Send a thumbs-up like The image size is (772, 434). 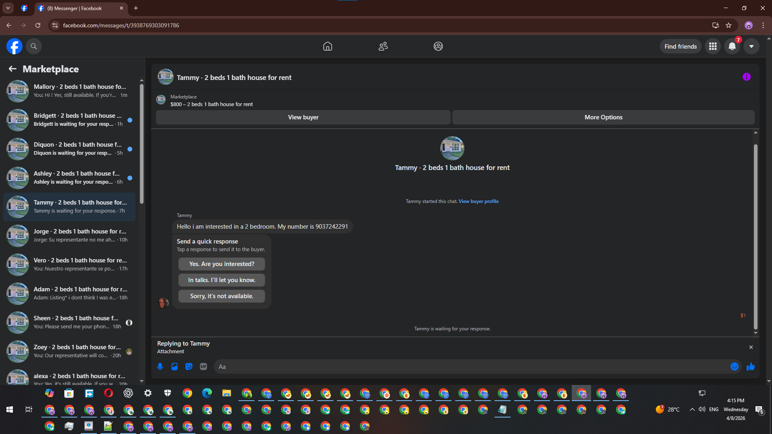751,366
